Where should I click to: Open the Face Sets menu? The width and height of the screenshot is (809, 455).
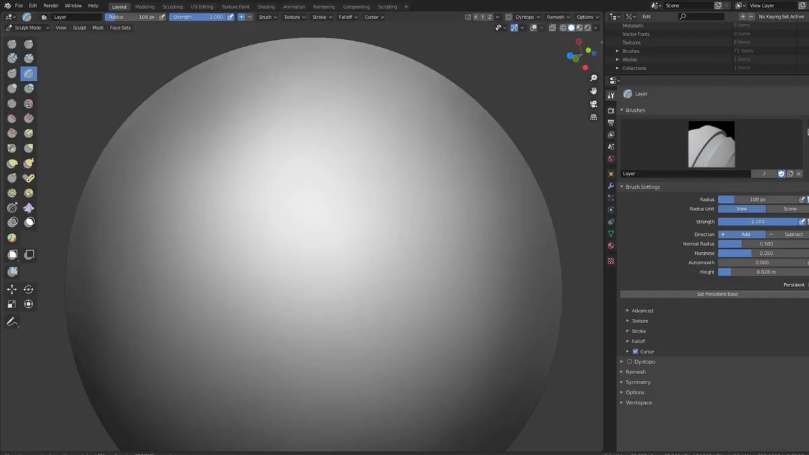pyautogui.click(x=120, y=28)
